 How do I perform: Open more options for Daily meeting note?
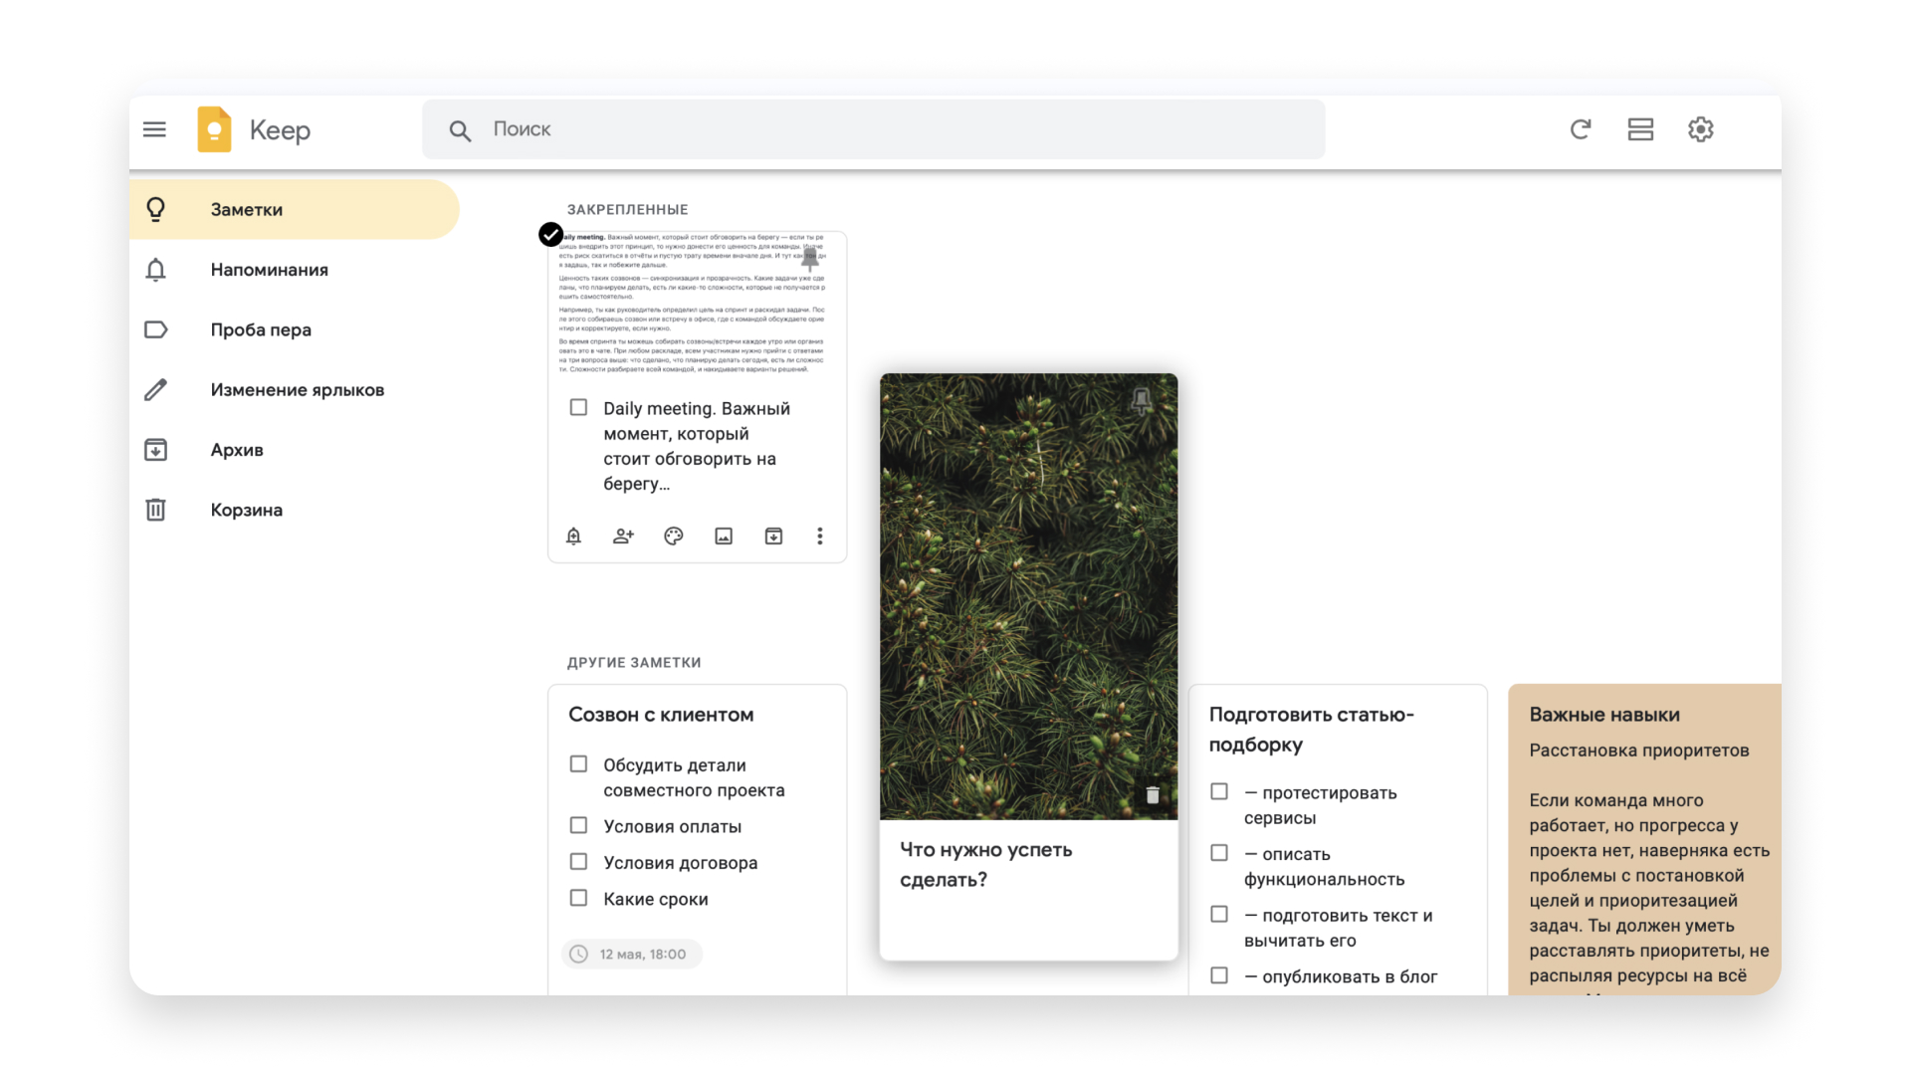click(x=820, y=537)
